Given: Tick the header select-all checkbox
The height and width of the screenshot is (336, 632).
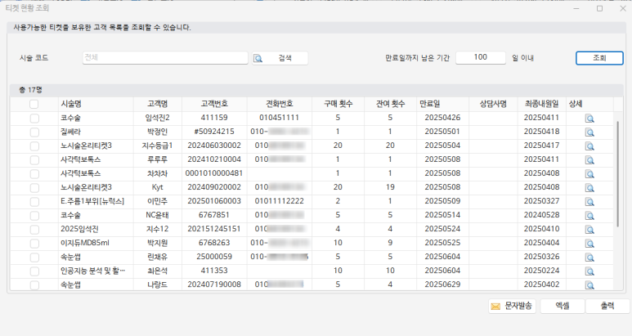Looking at the screenshot, I should point(34,105).
